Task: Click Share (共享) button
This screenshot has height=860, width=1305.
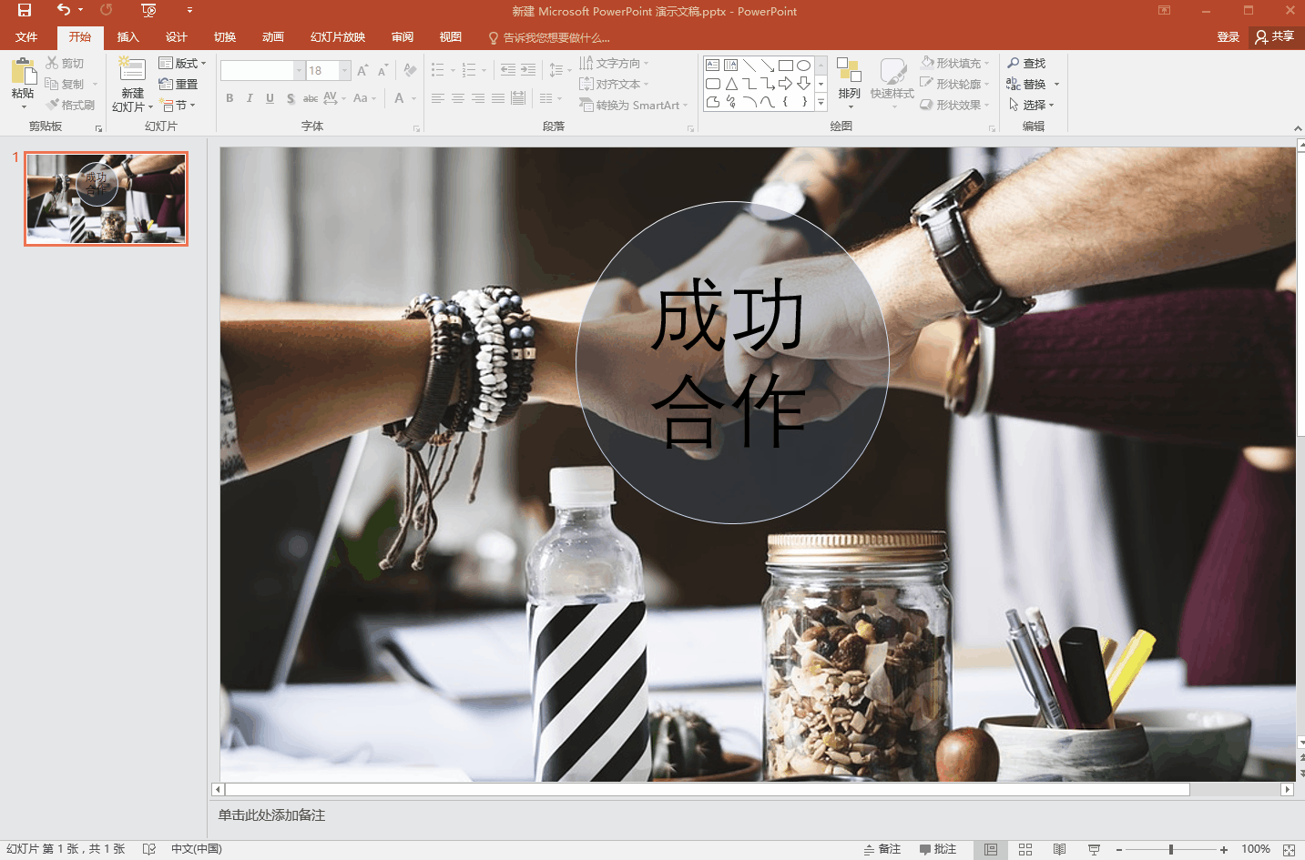Action: click(x=1274, y=37)
